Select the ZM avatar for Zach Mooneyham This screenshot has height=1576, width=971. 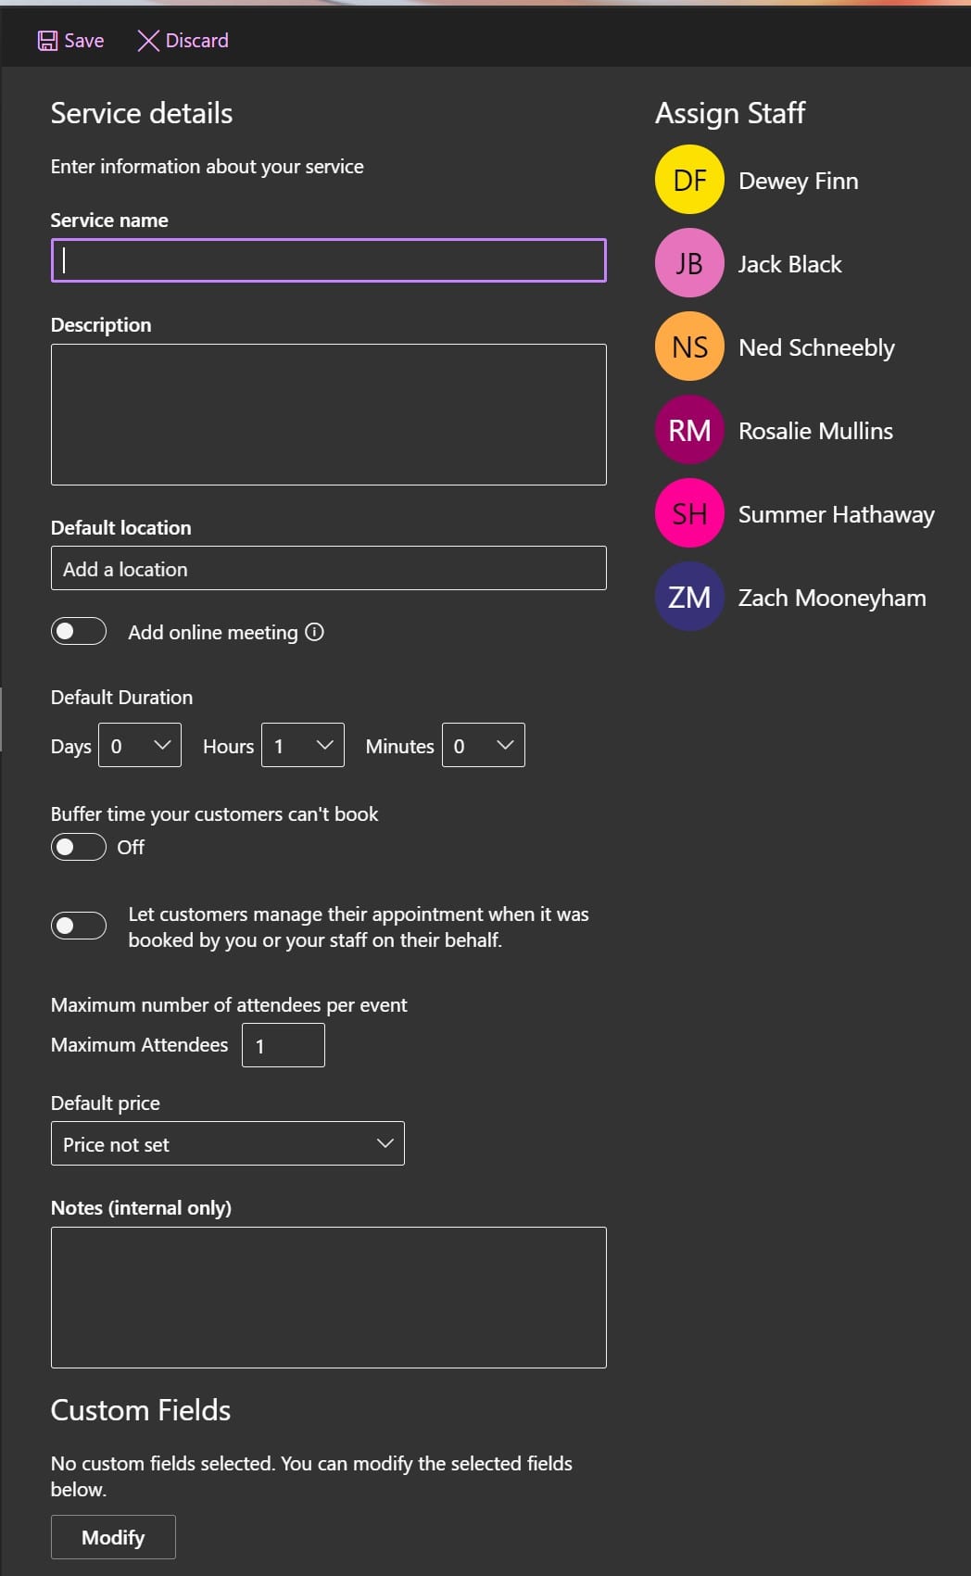point(689,597)
